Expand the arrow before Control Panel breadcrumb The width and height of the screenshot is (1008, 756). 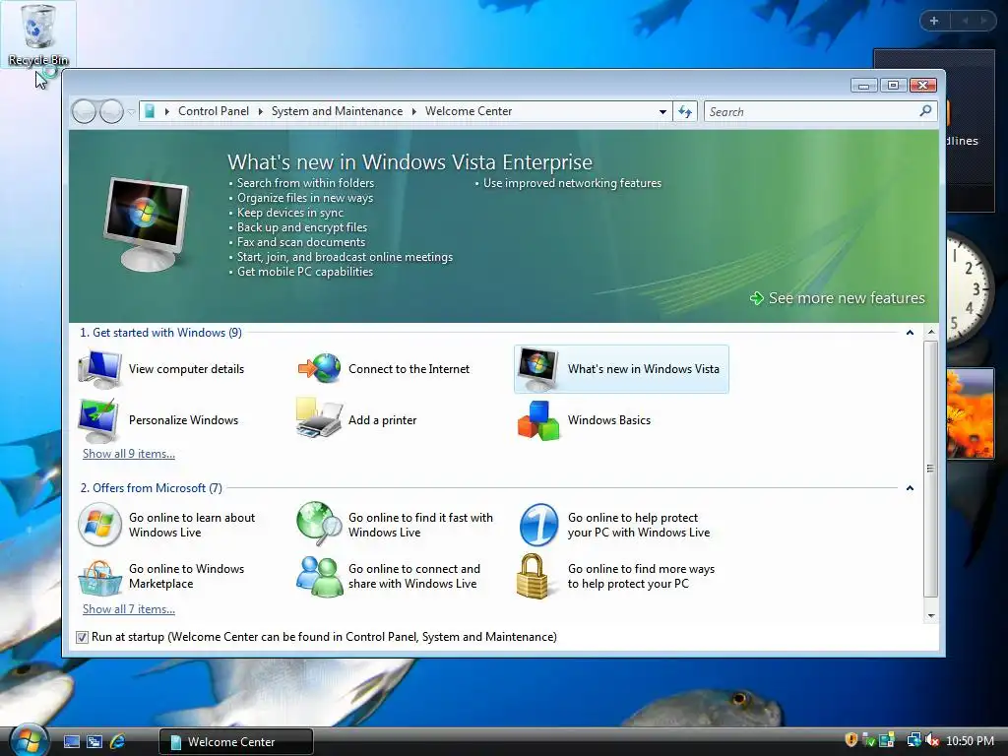point(167,111)
